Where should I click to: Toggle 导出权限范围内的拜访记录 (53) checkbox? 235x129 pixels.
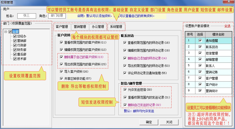[x=125, y=66]
